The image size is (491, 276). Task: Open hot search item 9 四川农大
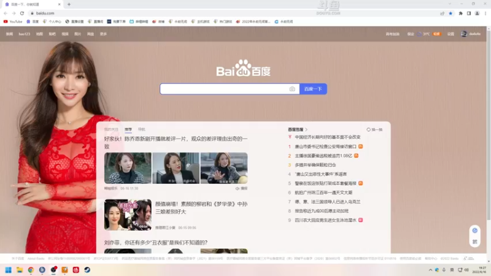click(325, 220)
